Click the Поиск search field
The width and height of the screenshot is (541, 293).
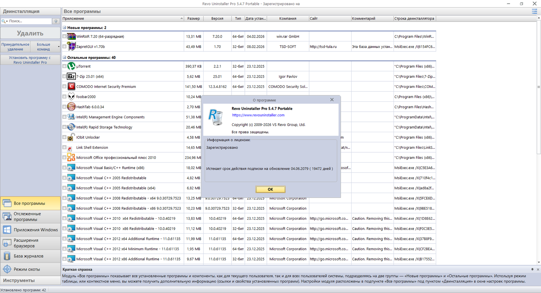click(29, 21)
